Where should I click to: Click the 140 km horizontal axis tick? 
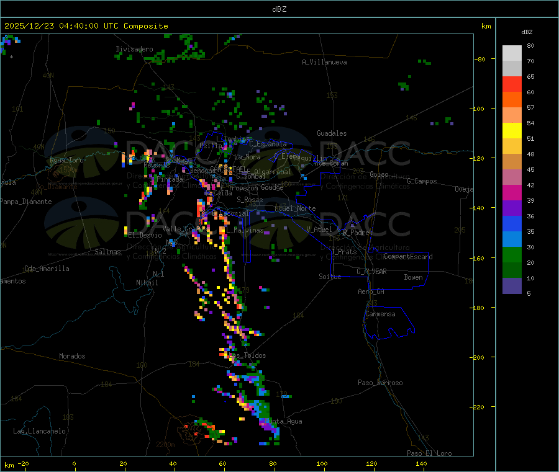click(x=421, y=464)
